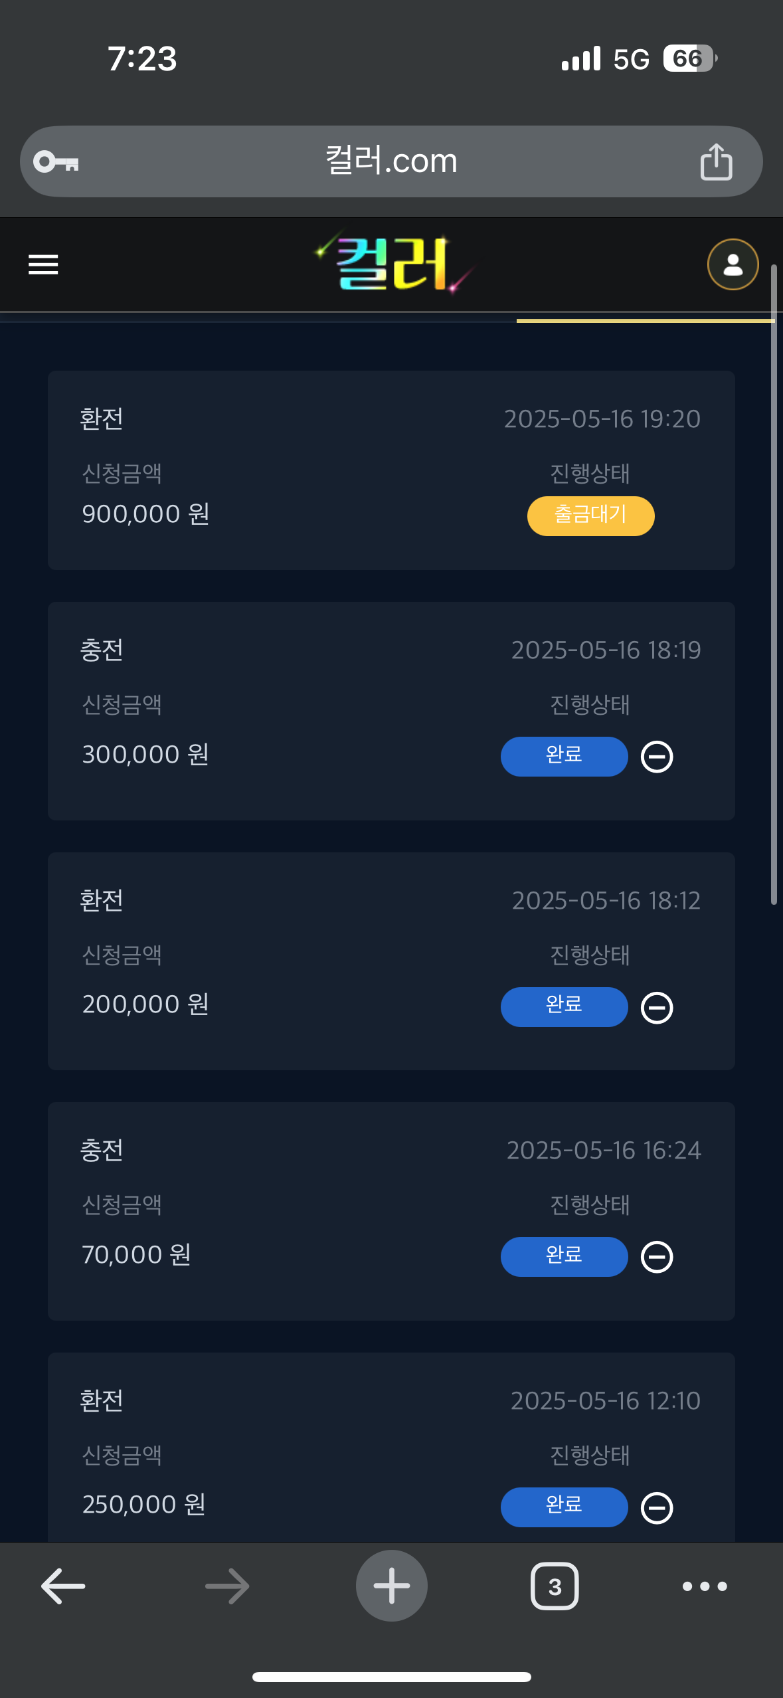The image size is (783, 1698).
Task: Tap the share icon in address bar
Action: [x=716, y=161]
